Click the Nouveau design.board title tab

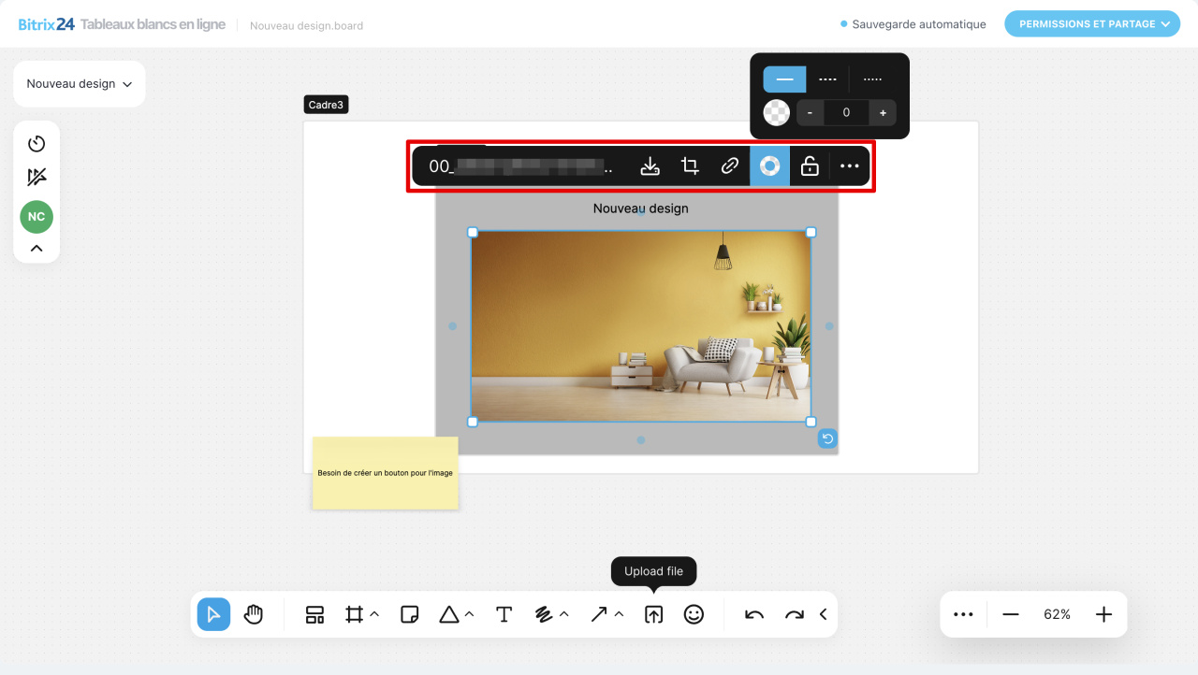click(306, 25)
